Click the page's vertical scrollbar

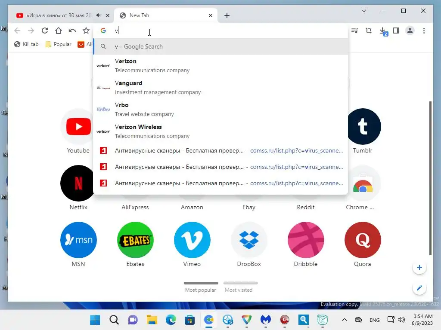(x=430, y=178)
